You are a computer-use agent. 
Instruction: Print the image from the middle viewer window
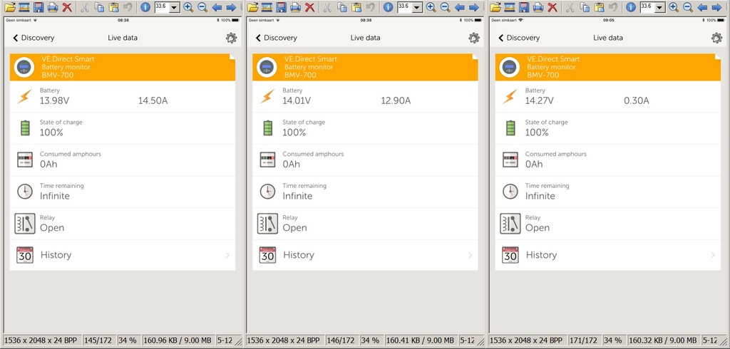coord(295,7)
